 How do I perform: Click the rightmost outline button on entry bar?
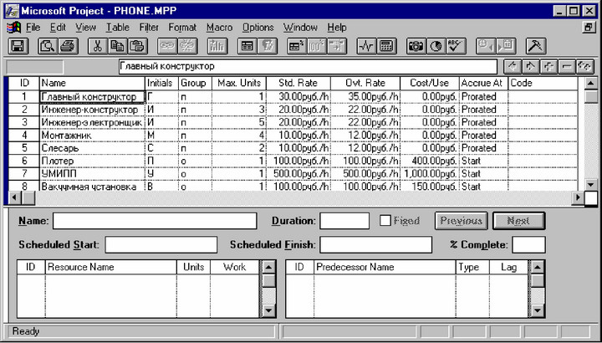[584, 67]
